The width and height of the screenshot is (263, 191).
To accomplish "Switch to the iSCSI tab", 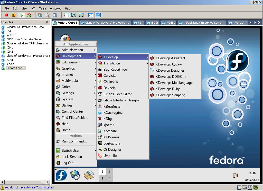I will coord(153,23).
